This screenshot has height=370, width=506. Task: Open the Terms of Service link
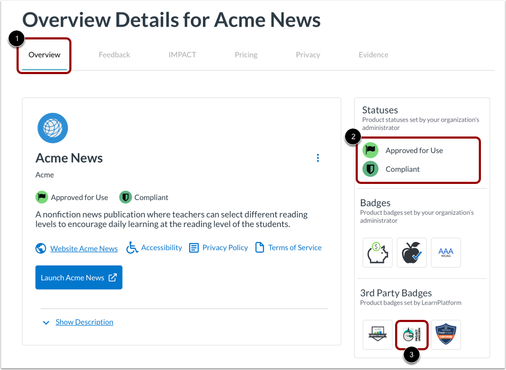295,247
